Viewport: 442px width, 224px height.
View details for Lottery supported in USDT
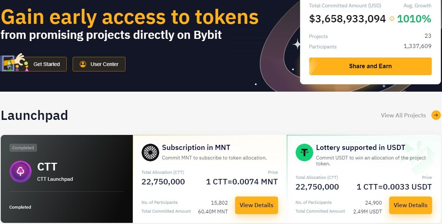[410, 205]
